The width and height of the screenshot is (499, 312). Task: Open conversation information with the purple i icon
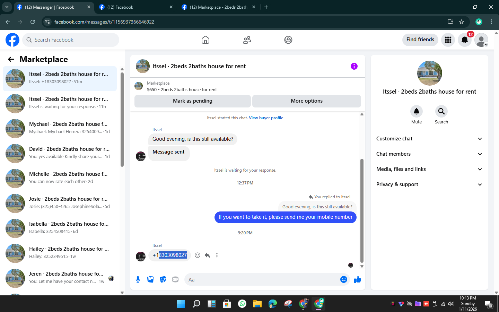coord(354,66)
